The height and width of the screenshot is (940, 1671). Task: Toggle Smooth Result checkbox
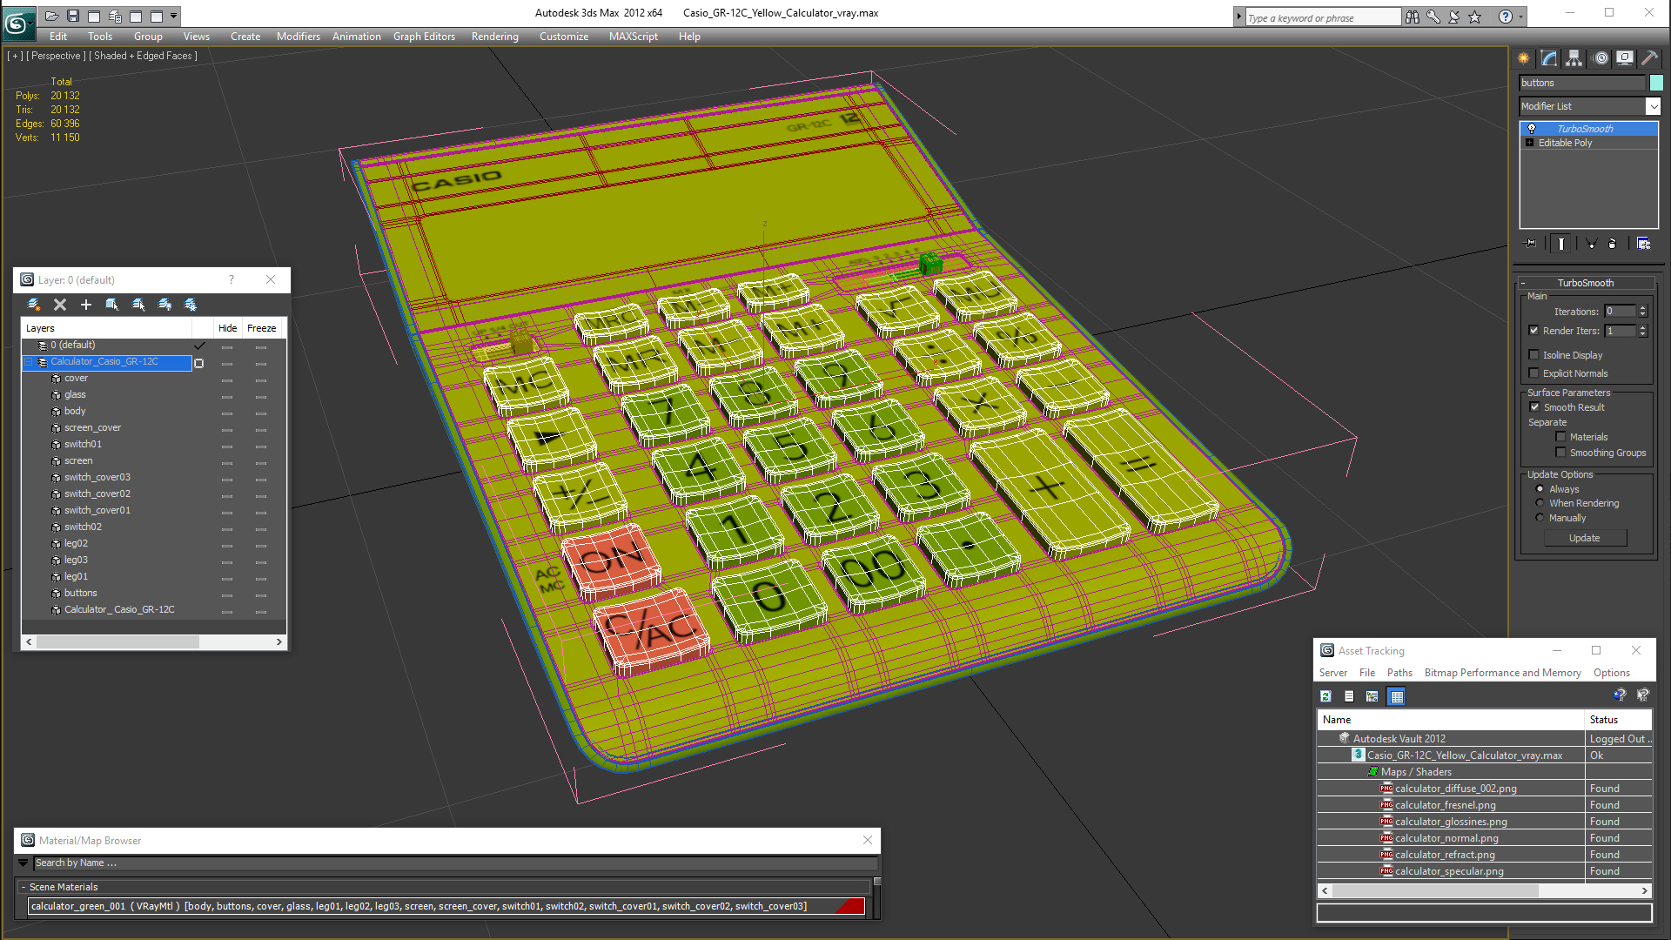1535,407
